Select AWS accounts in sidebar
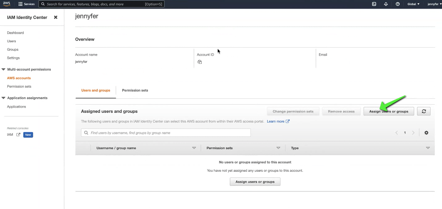Viewport: 442px width, 209px height. [19, 78]
